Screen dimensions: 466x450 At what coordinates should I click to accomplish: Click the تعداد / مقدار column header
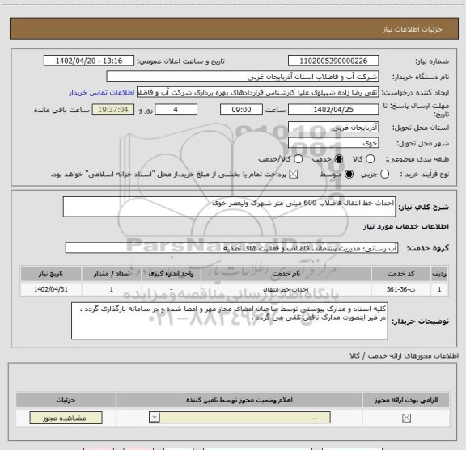pyautogui.click(x=112, y=274)
